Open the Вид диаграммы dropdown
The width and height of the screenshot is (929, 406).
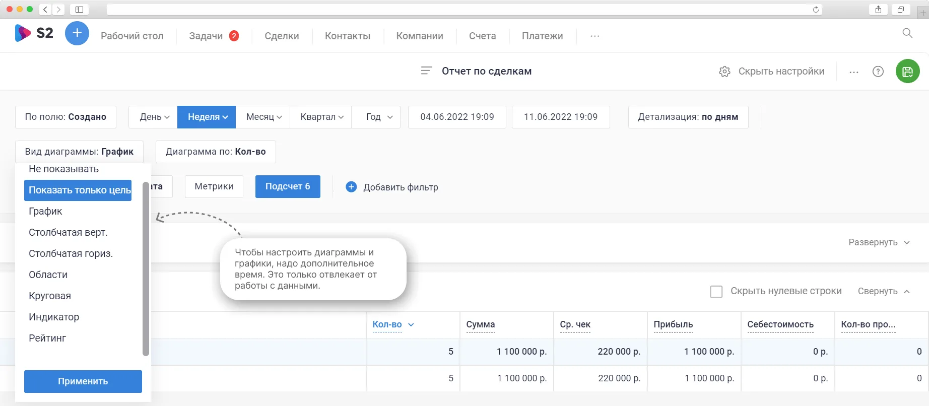pos(79,152)
